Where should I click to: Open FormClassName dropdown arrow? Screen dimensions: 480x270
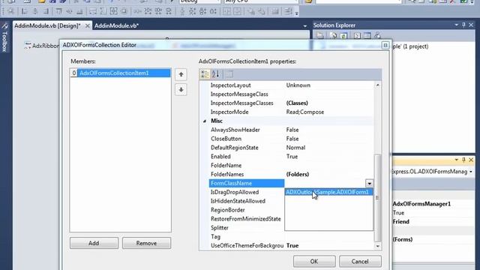369,183
